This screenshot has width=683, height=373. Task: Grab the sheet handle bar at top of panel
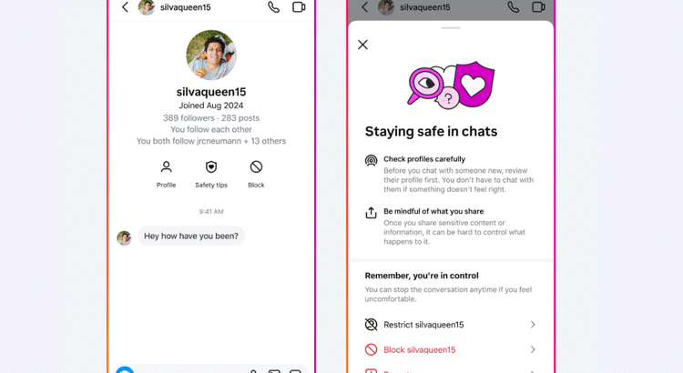451,28
